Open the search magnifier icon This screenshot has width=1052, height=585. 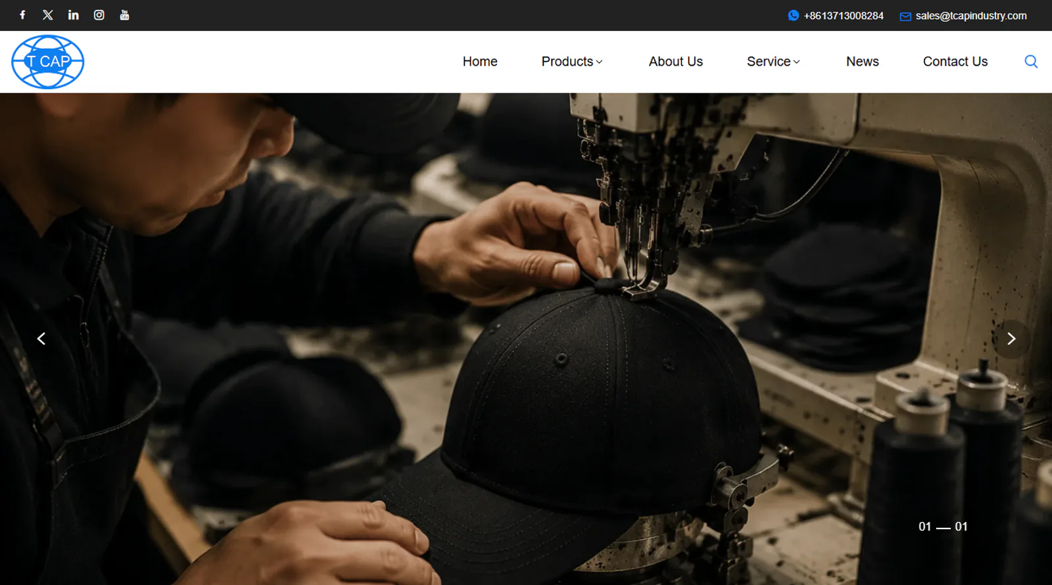pyautogui.click(x=1031, y=62)
